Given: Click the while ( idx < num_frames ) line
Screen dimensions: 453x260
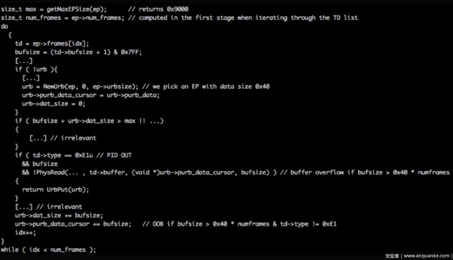Looking at the screenshot, I should [x=48, y=249].
